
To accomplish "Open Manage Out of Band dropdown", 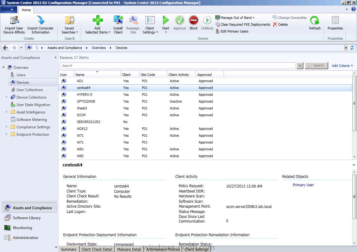I will coord(235,18).
